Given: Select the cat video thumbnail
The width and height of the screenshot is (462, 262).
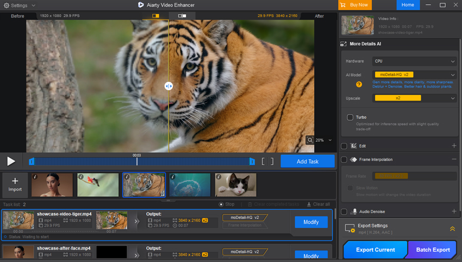Looking at the screenshot, I should [236, 185].
